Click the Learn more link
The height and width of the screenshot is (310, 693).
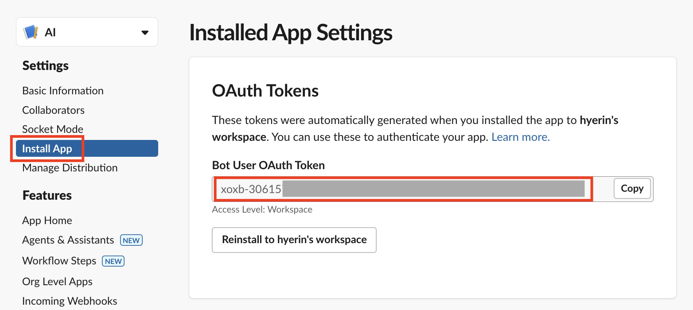520,137
